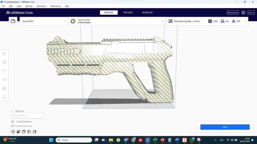Click the Hledat taskbar search box
This screenshot has height=144, width=257.
[74, 140]
